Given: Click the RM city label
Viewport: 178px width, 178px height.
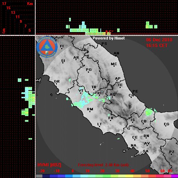Looking at the screenshot, I should tap(90, 109).
